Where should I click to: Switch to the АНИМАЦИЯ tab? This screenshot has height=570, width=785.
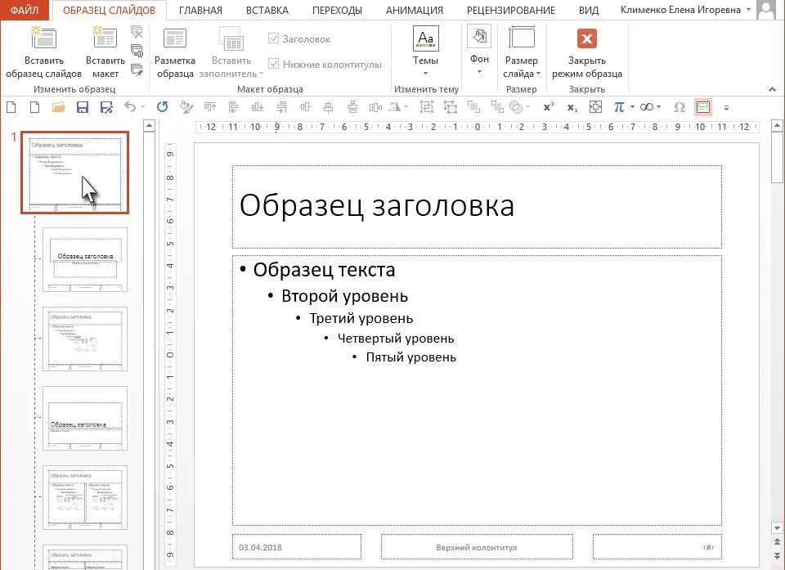pos(414,10)
